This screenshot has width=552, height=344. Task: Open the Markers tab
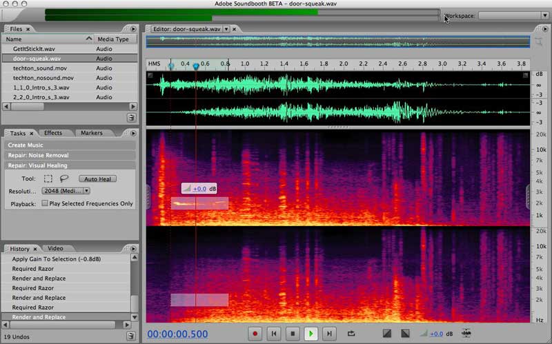[x=91, y=133]
